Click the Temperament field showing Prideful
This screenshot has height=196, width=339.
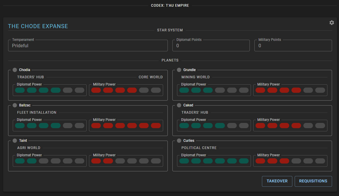click(88, 46)
